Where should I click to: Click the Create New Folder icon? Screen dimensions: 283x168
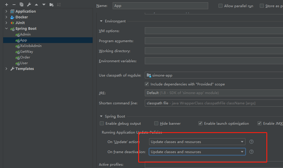point(51,5)
